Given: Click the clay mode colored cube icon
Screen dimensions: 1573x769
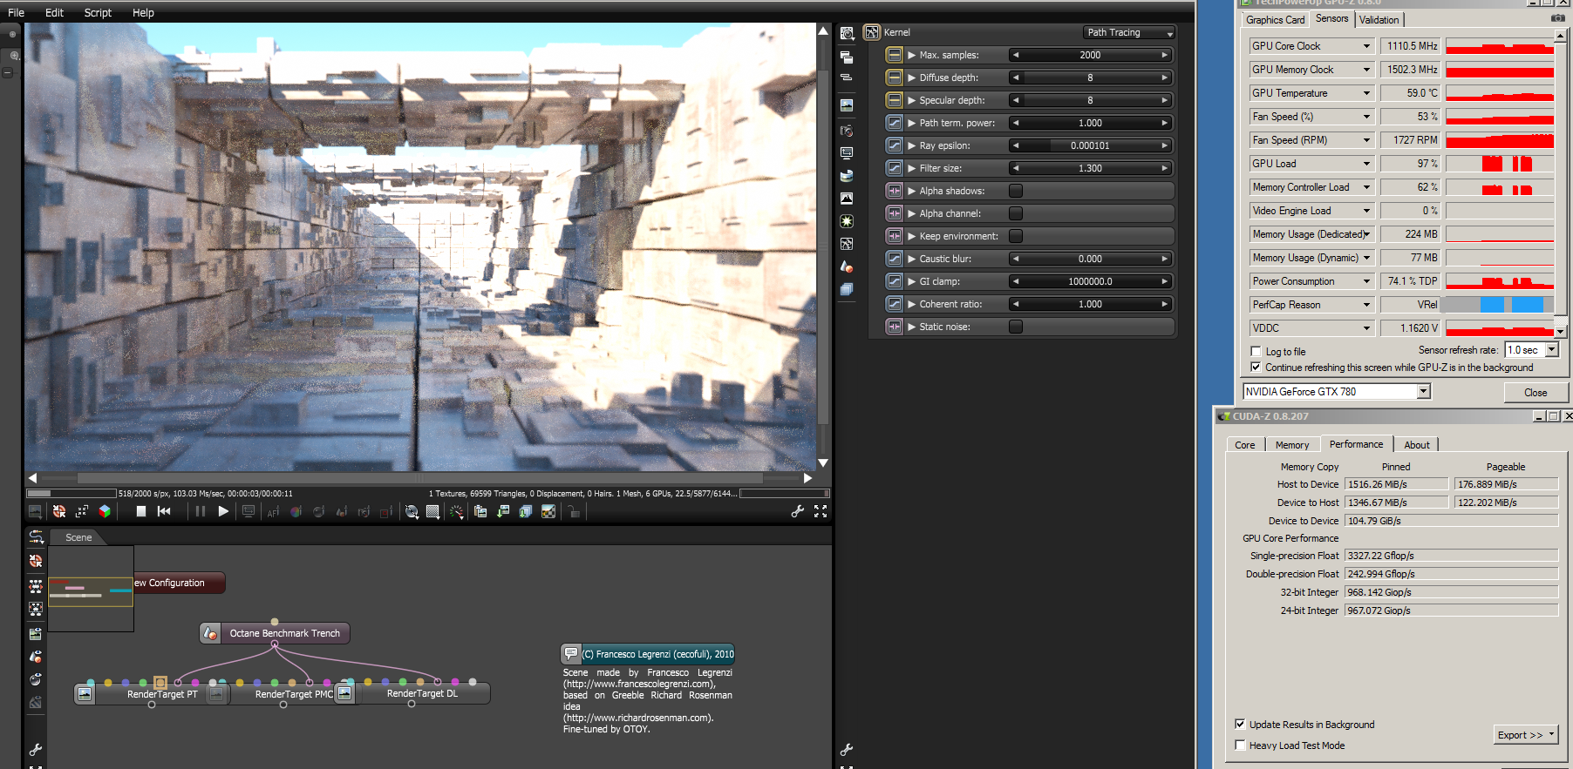Looking at the screenshot, I should [x=105, y=511].
